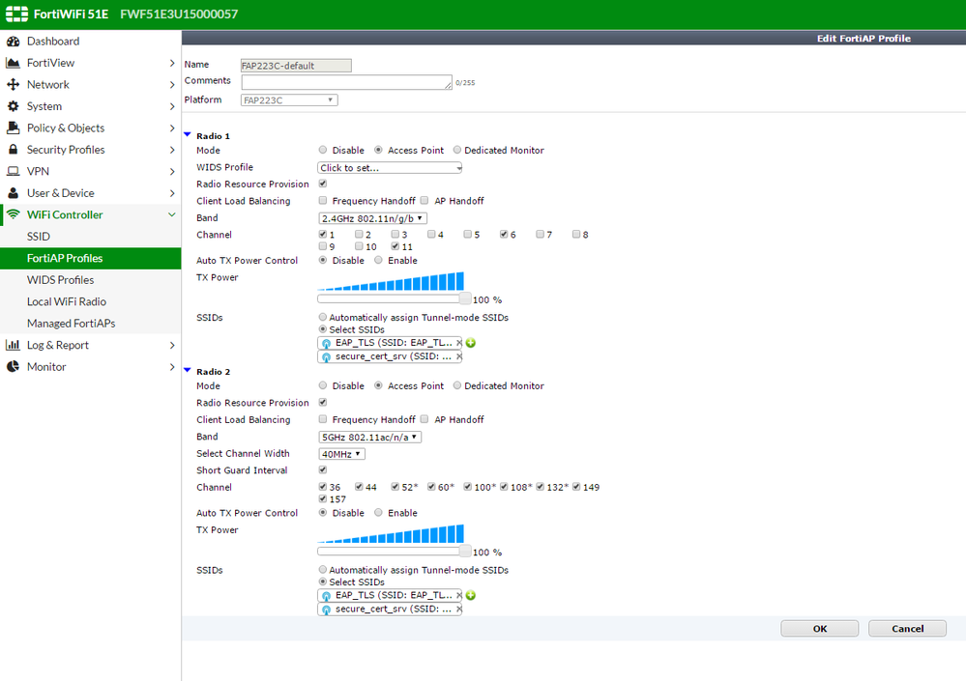
Task: Click the Comments text field
Action: click(347, 82)
